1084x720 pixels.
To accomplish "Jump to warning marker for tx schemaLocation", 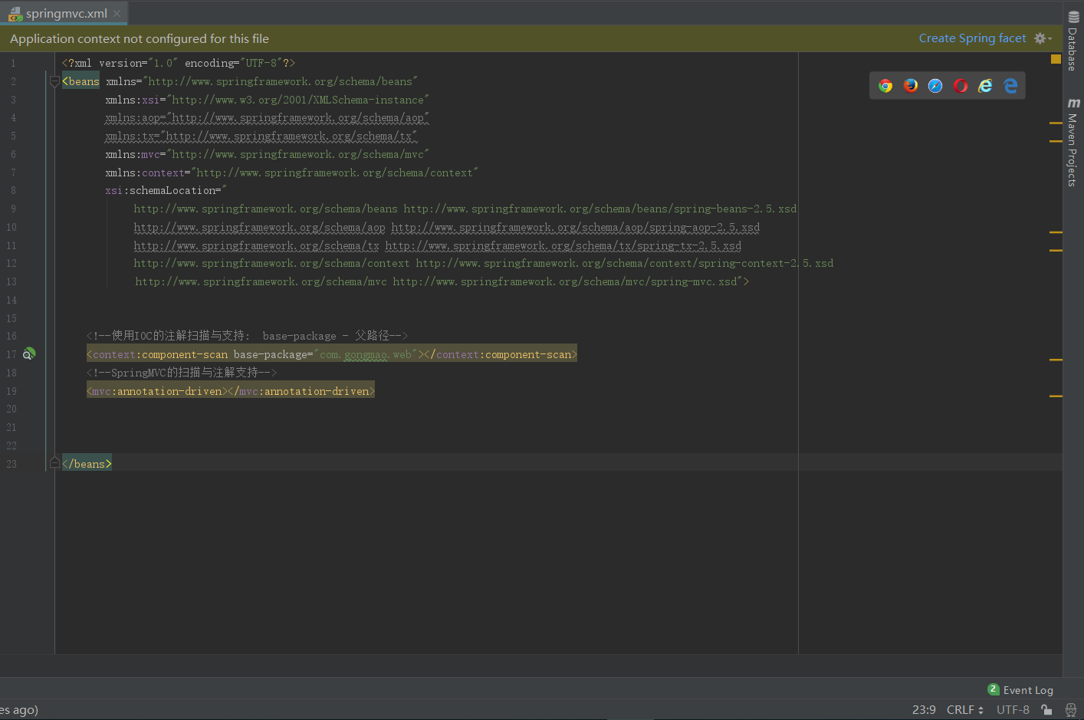I will coord(1056,250).
